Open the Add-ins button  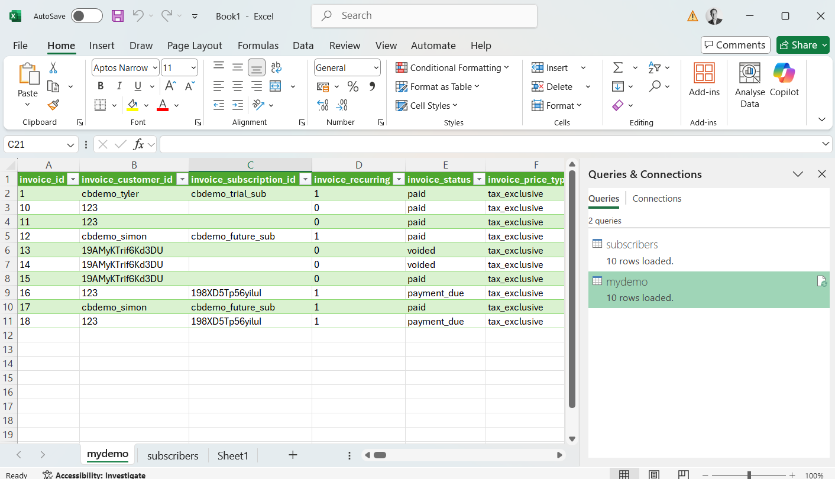704,80
